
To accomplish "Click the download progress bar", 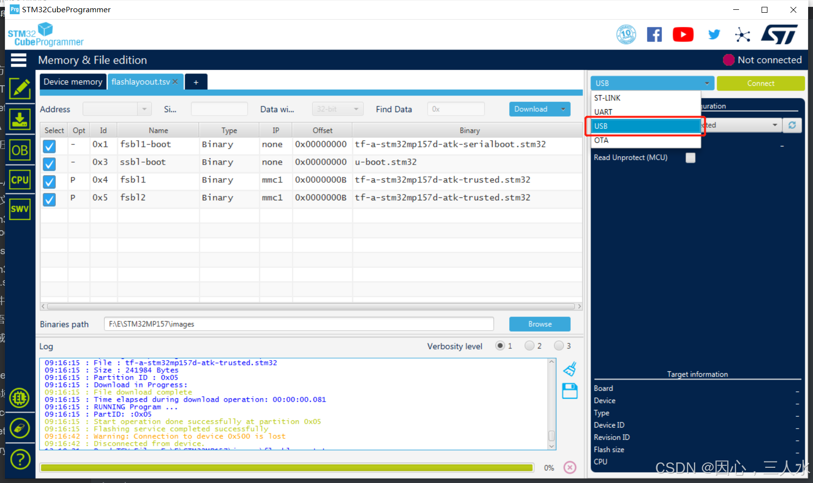I will (x=287, y=467).
